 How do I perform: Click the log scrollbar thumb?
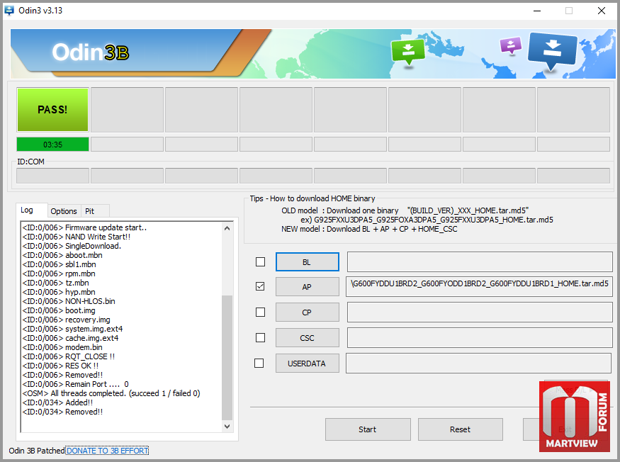[227, 358]
